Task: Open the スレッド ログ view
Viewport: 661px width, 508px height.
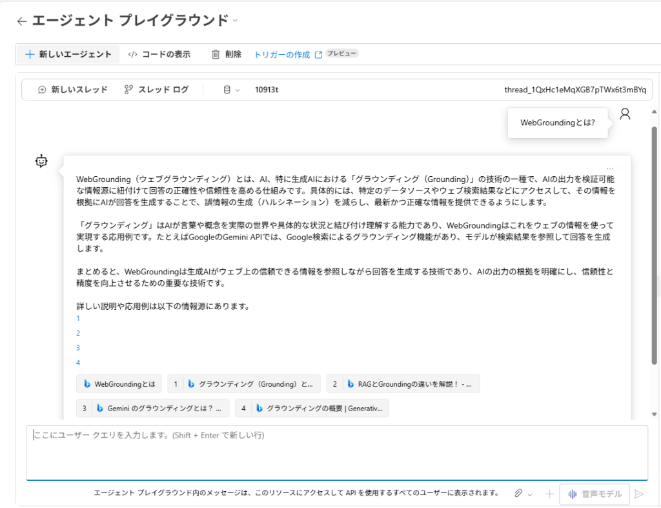Action: 156,90
